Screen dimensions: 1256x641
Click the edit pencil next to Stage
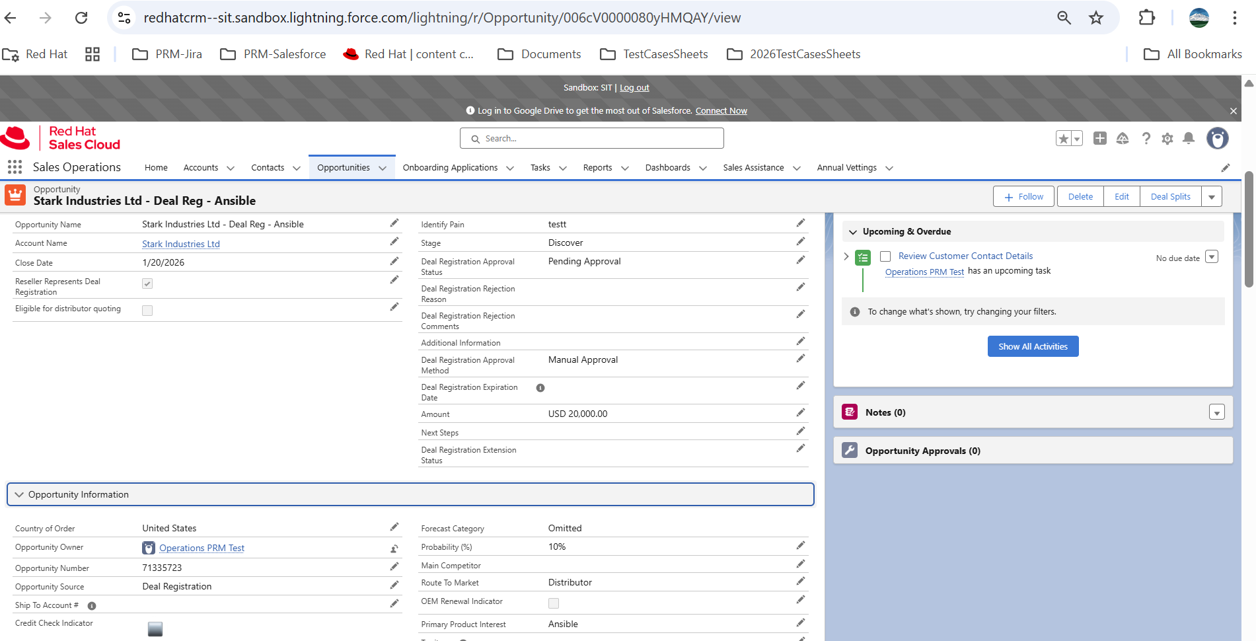801,242
